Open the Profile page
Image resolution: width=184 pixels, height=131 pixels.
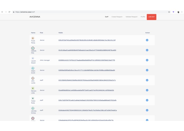[x=143, y=17]
